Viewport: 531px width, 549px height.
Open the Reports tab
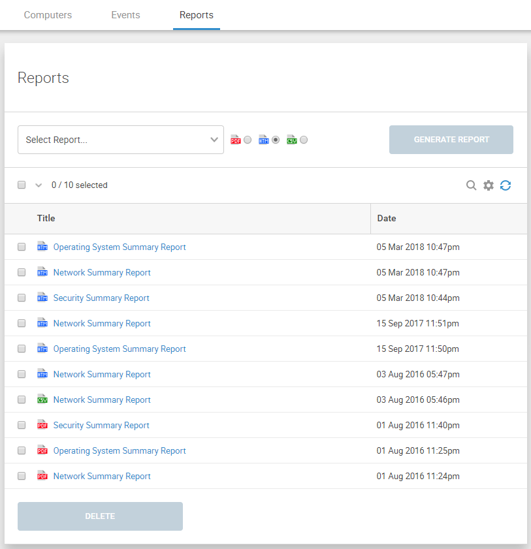click(x=197, y=15)
